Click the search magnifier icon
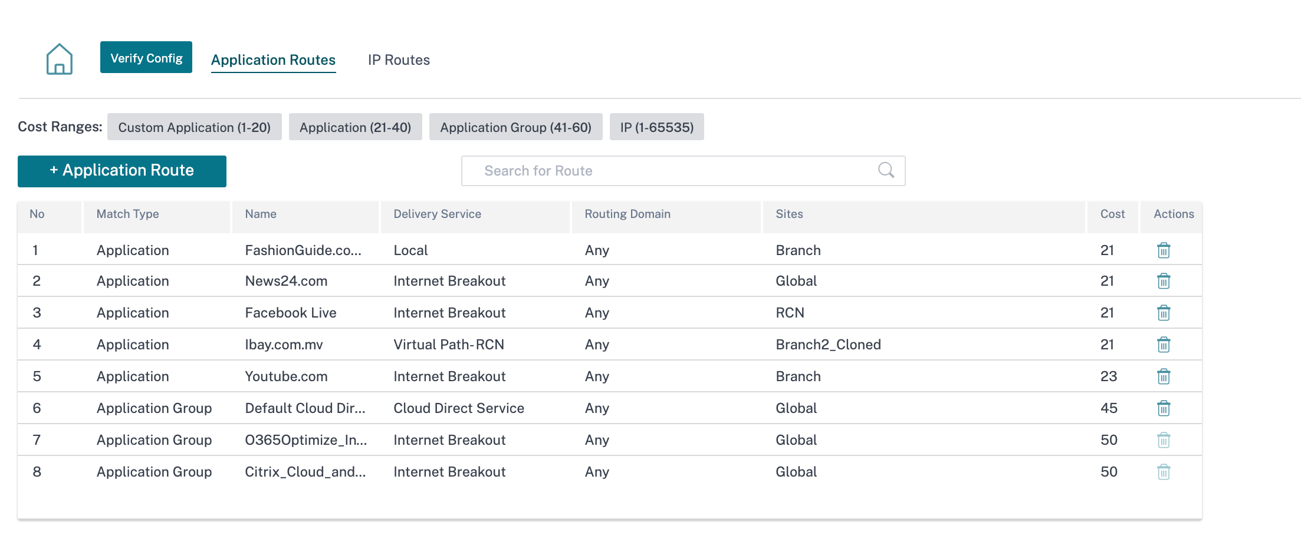Viewport: 1301px width, 542px height. tap(886, 170)
